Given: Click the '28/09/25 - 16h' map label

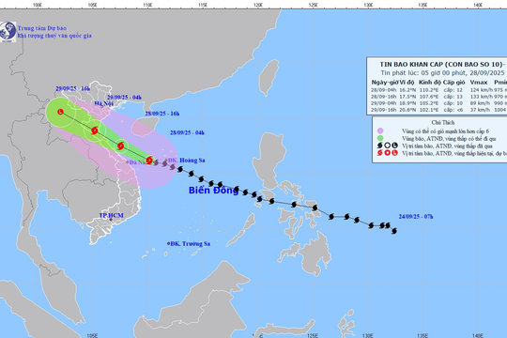Looking at the screenshot, I should (x=162, y=114).
